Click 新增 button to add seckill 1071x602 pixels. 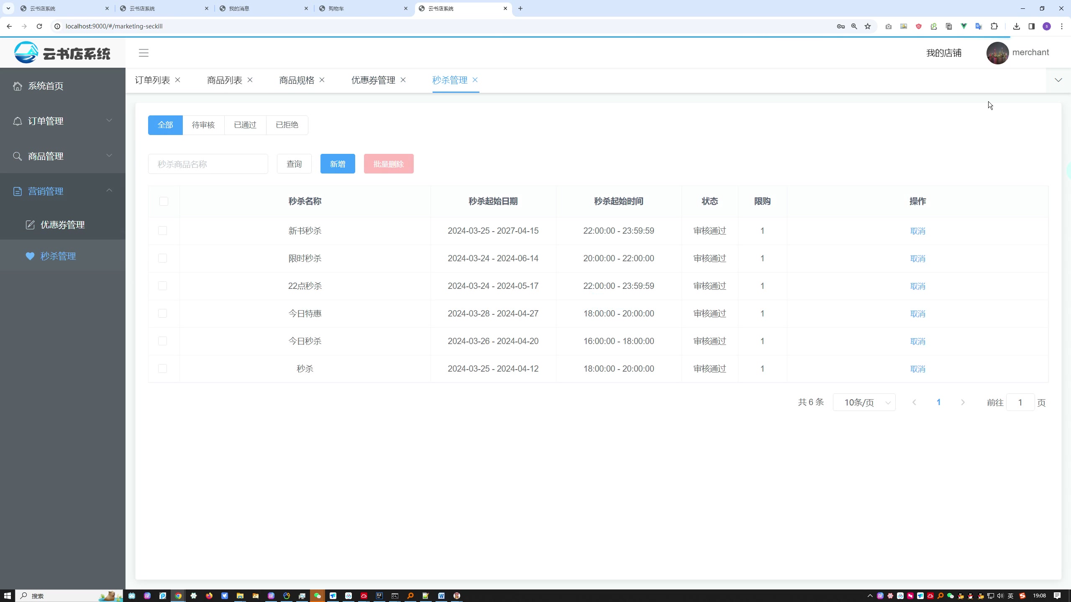[x=338, y=164]
